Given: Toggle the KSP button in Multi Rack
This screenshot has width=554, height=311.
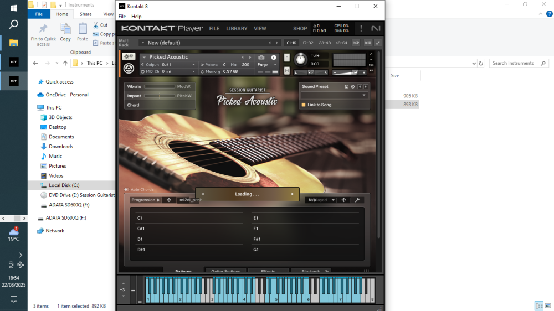Looking at the screenshot, I should click(x=356, y=43).
